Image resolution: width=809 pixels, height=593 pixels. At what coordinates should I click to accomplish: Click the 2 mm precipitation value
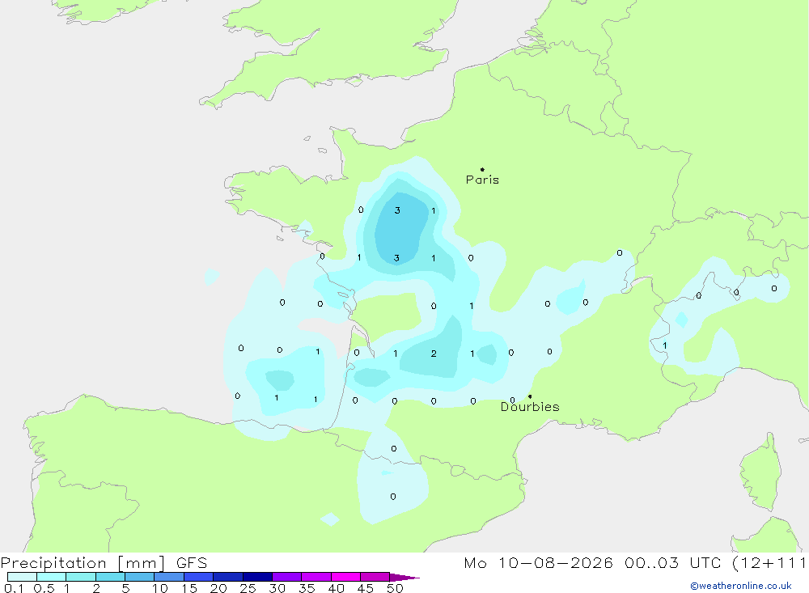pos(434,354)
